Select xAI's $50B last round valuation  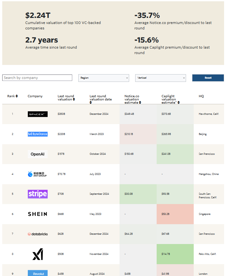[61, 254]
